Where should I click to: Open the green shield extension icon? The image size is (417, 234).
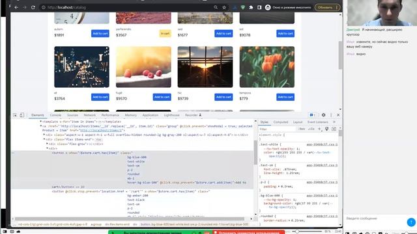(x=243, y=7)
